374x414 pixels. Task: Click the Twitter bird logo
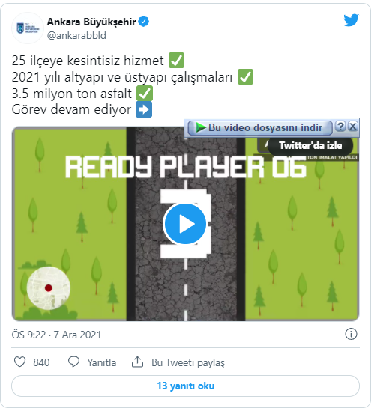(x=351, y=20)
